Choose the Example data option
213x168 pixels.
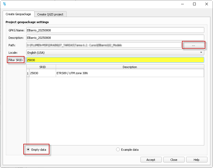coord(118,150)
